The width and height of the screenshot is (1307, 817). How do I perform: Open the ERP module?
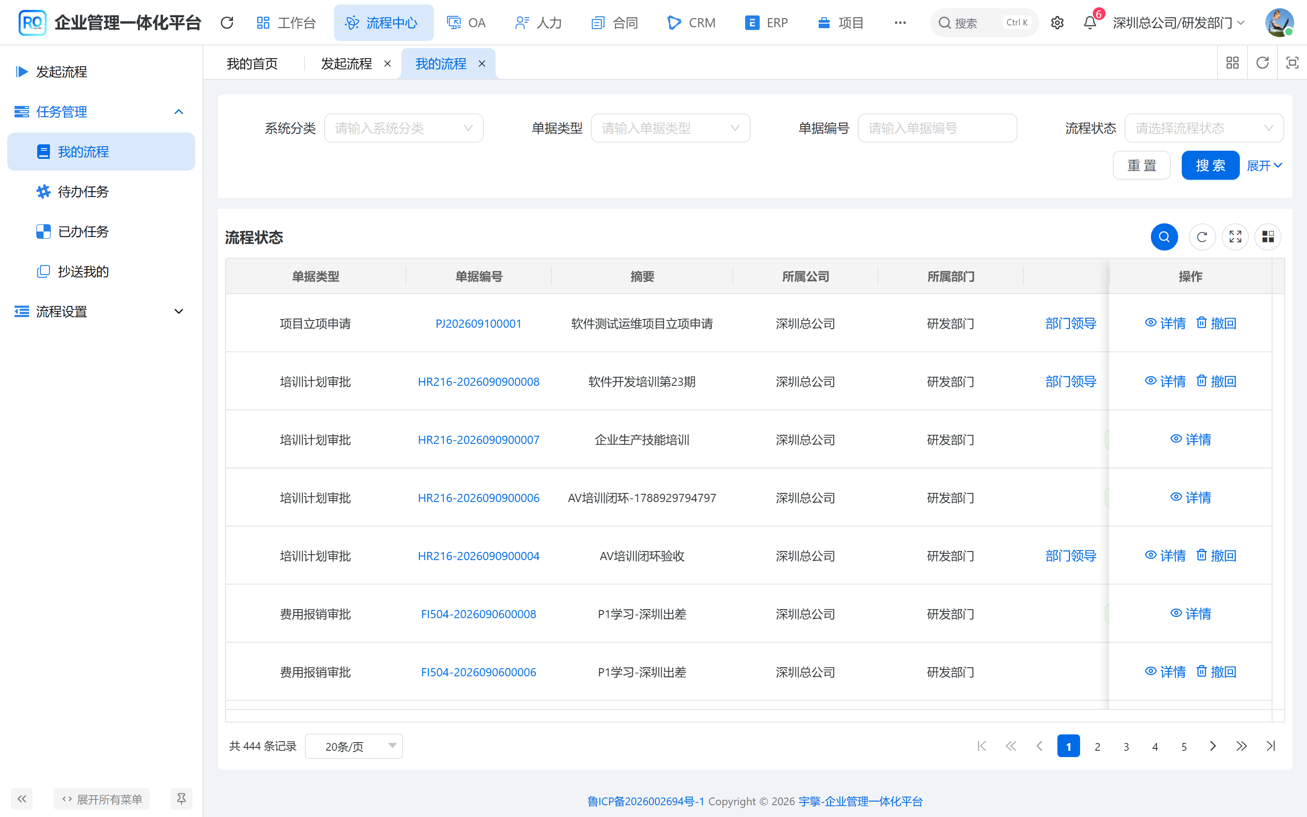[x=767, y=23]
